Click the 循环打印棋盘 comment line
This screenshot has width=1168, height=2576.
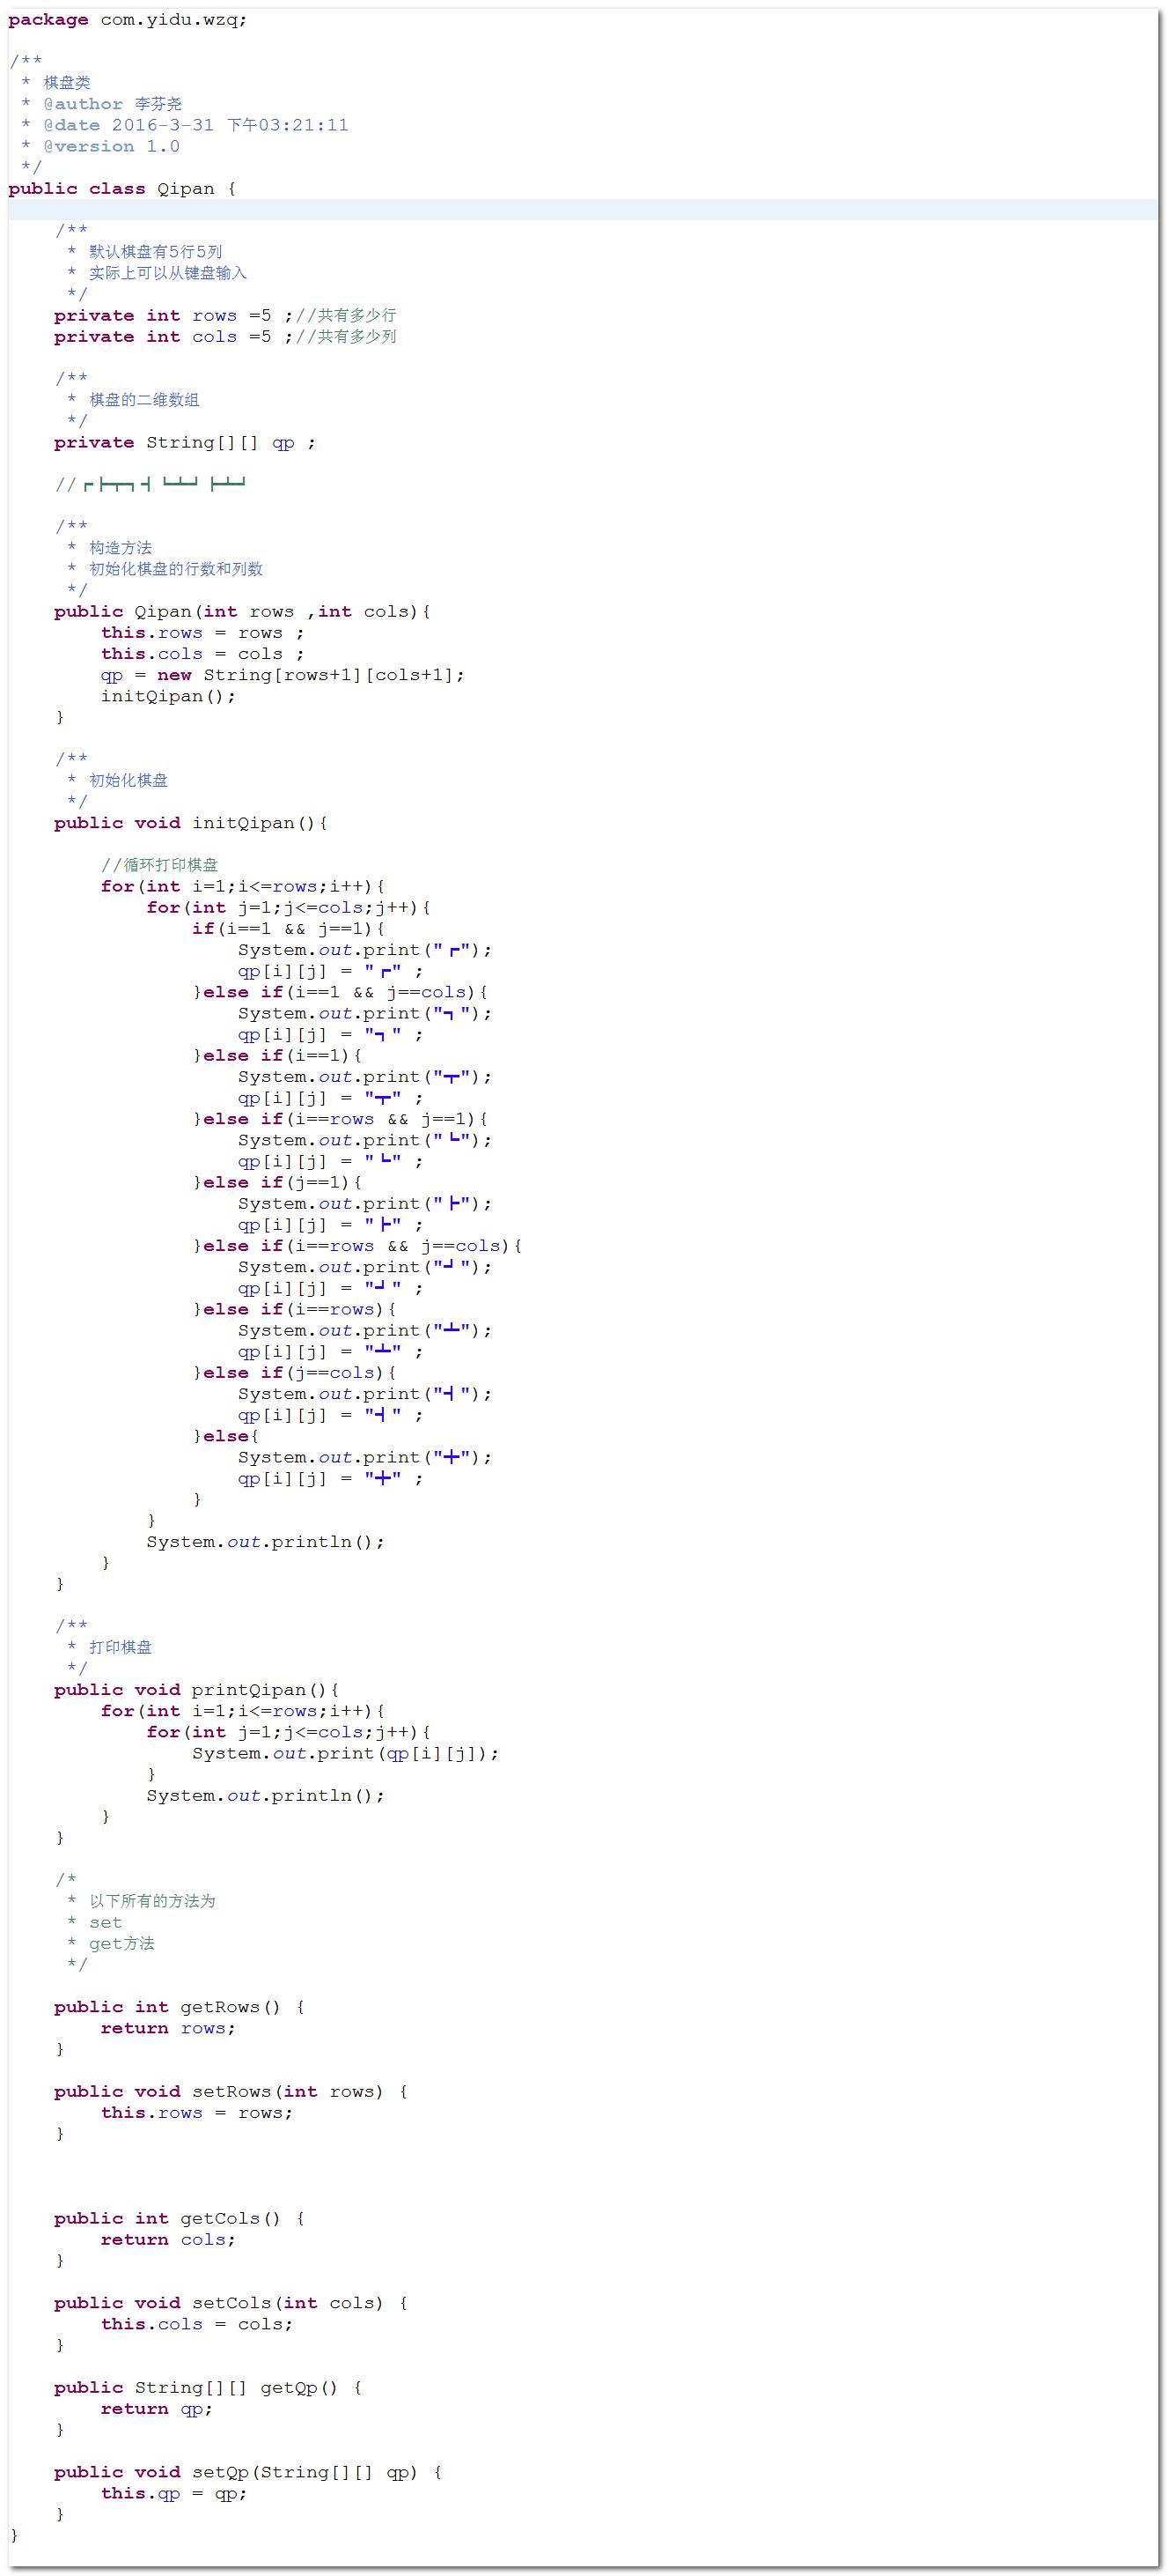tap(160, 865)
